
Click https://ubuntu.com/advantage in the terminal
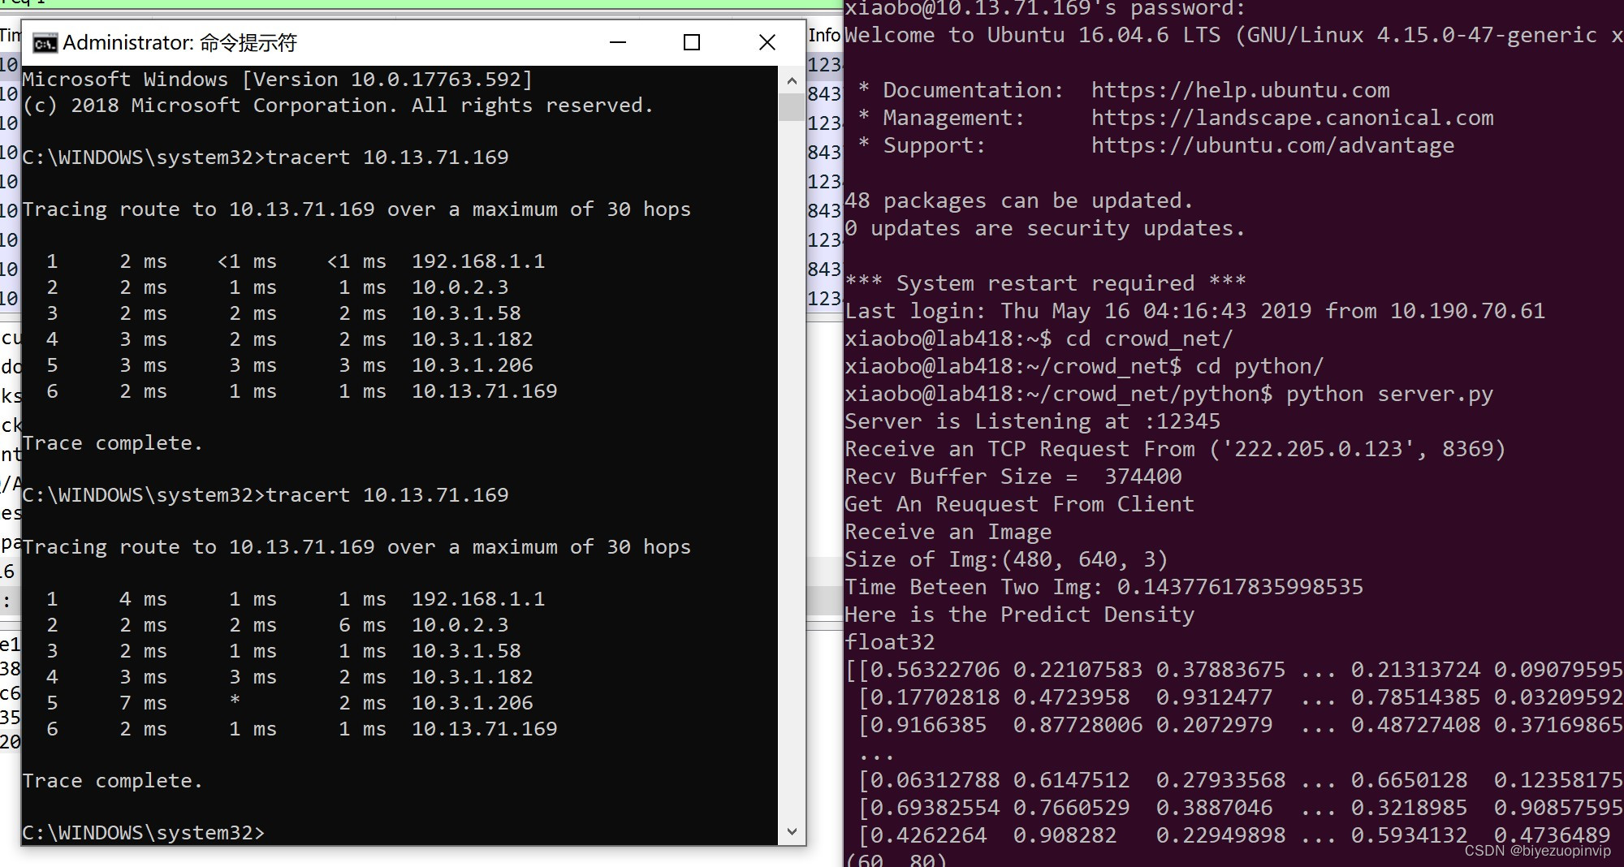pos(1272,145)
